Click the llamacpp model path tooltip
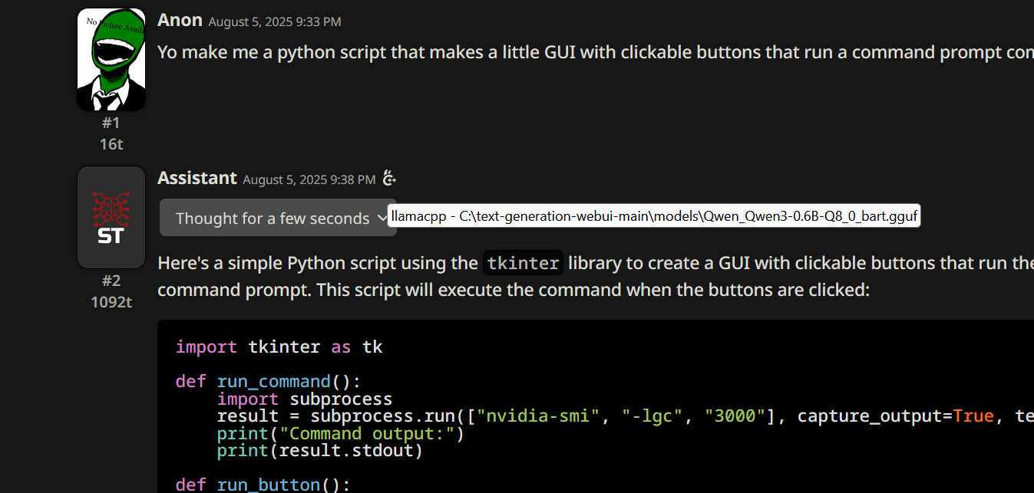Viewport: 1034px width, 493px height. tap(654, 216)
